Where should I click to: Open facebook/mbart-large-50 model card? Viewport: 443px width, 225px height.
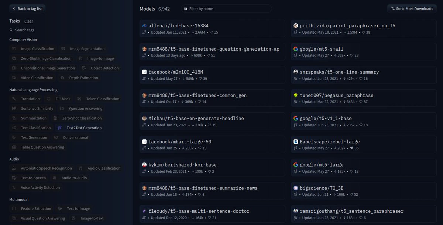[213, 145]
